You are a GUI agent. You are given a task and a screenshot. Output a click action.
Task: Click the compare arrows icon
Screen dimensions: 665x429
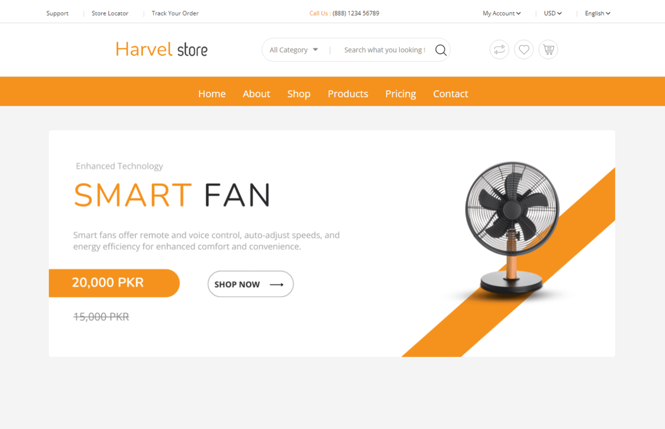click(x=499, y=50)
